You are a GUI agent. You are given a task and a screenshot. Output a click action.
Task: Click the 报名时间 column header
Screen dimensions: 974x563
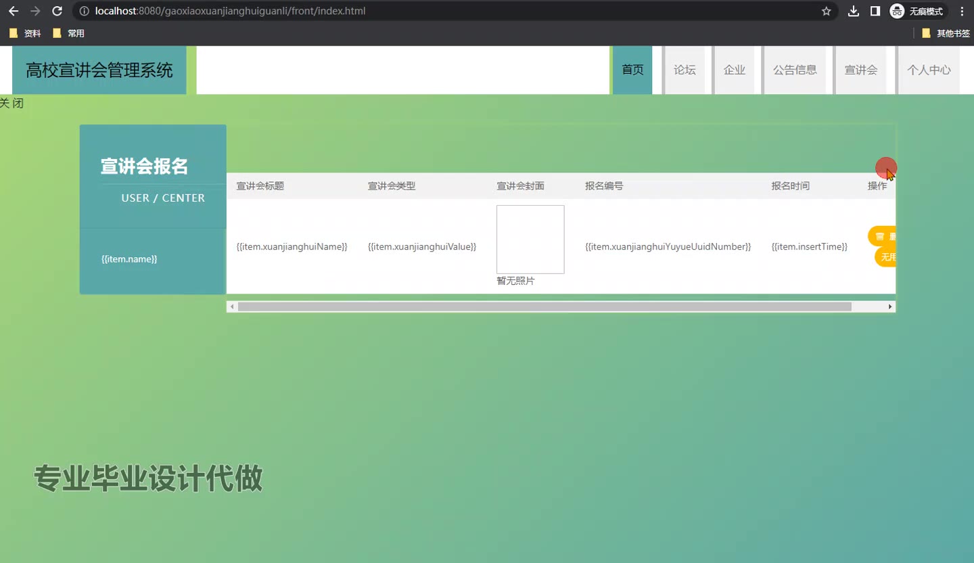[791, 186]
